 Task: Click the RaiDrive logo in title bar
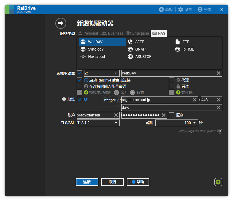click(x=10, y=9)
